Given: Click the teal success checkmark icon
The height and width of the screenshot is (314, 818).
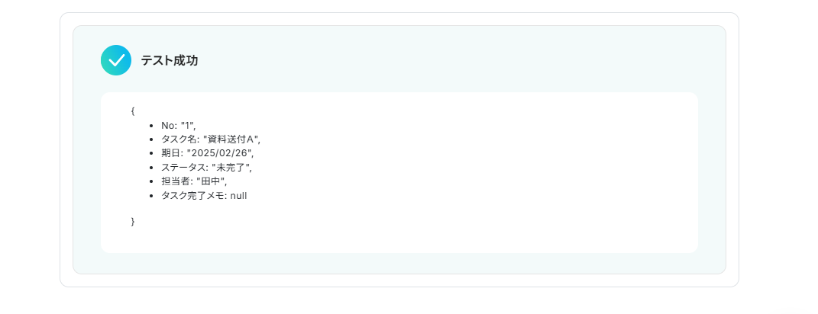Looking at the screenshot, I should (116, 60).
